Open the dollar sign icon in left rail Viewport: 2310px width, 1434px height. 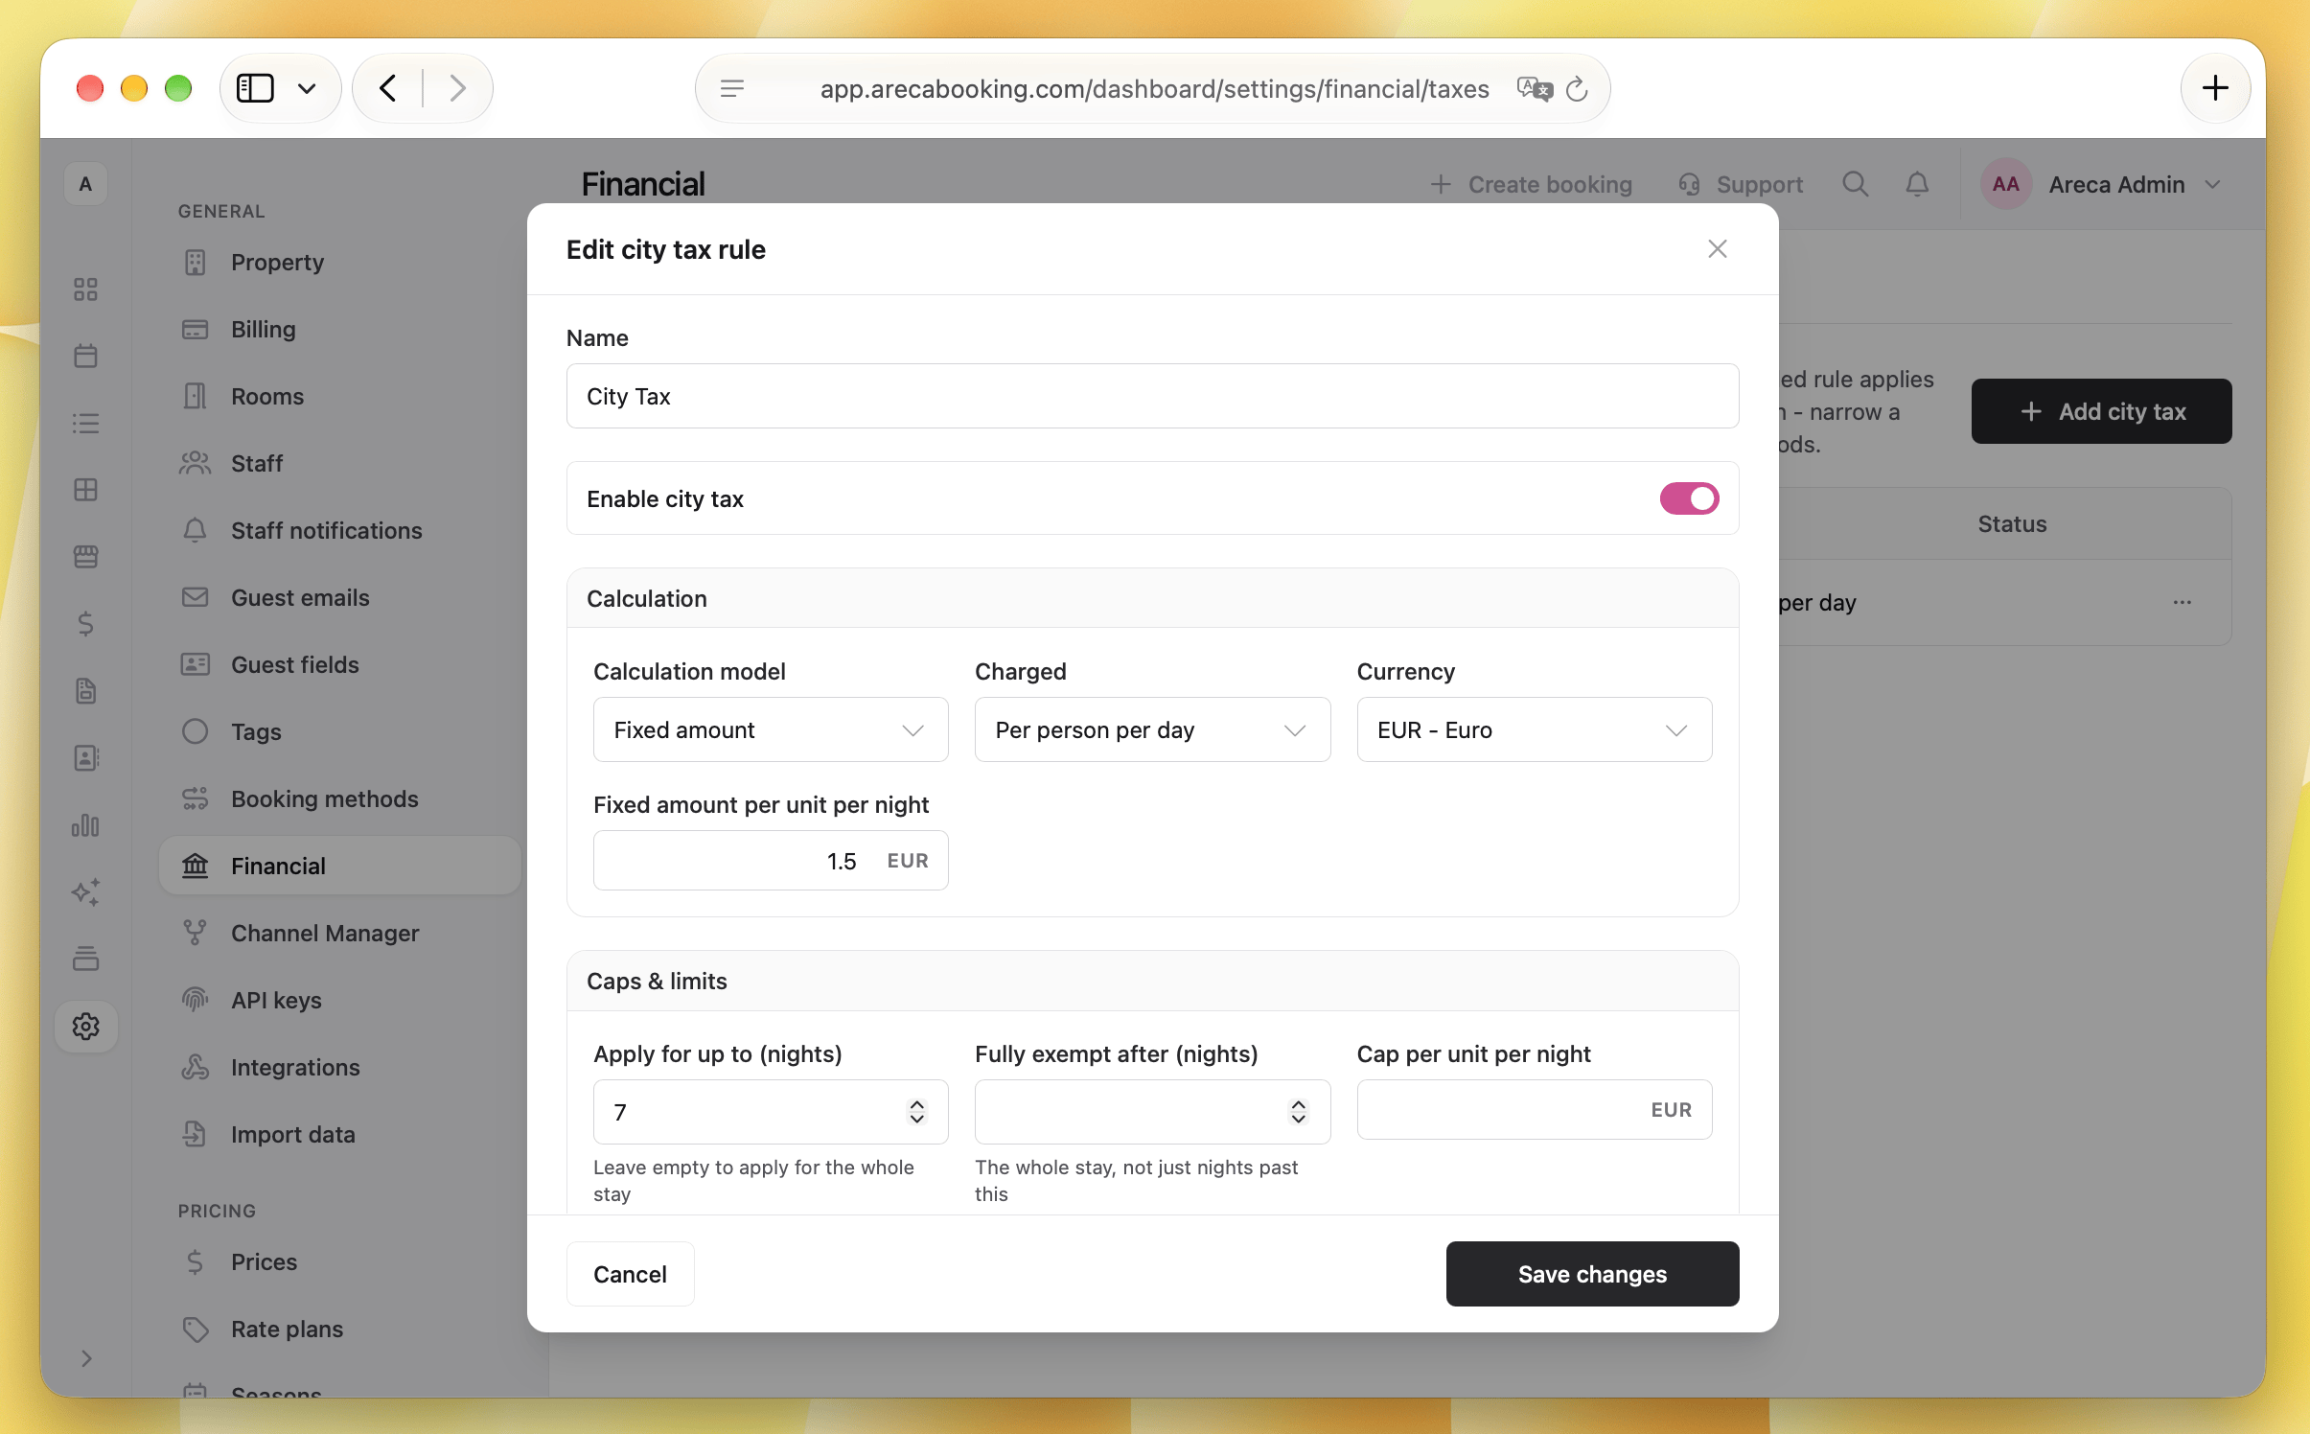click(x=85, y=624)
